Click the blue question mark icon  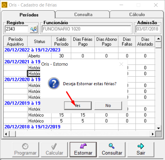coord(54,83)
